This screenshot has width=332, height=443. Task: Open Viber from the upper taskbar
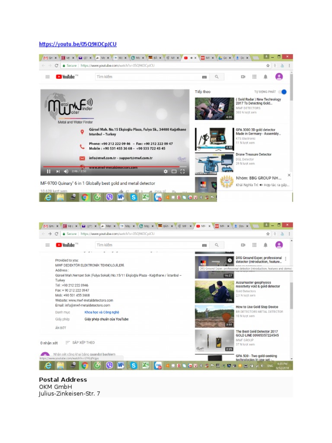pyautogui.click(x=109, y=197)
